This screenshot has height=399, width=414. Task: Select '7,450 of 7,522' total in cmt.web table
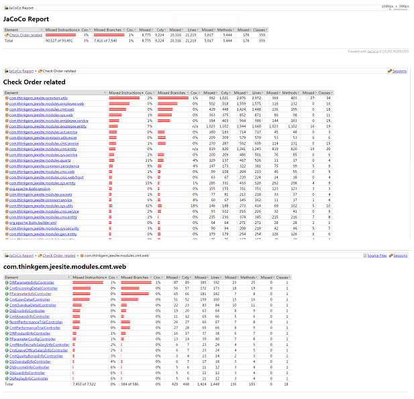(84, 384)
